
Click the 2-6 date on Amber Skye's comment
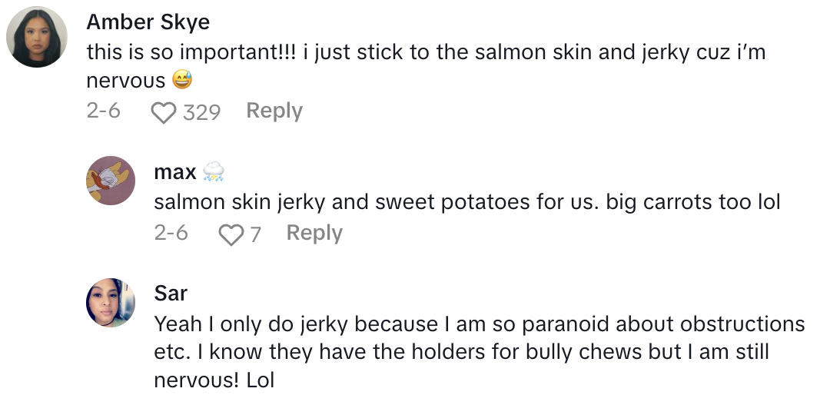(x=104, y=111)
